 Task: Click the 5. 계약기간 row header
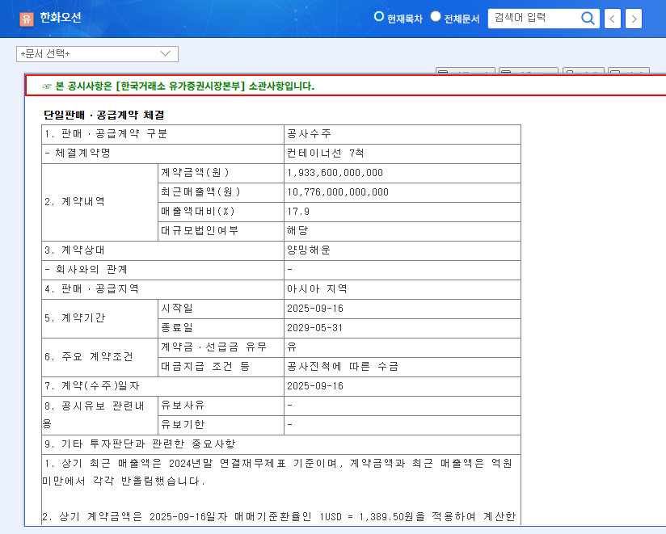74,318
